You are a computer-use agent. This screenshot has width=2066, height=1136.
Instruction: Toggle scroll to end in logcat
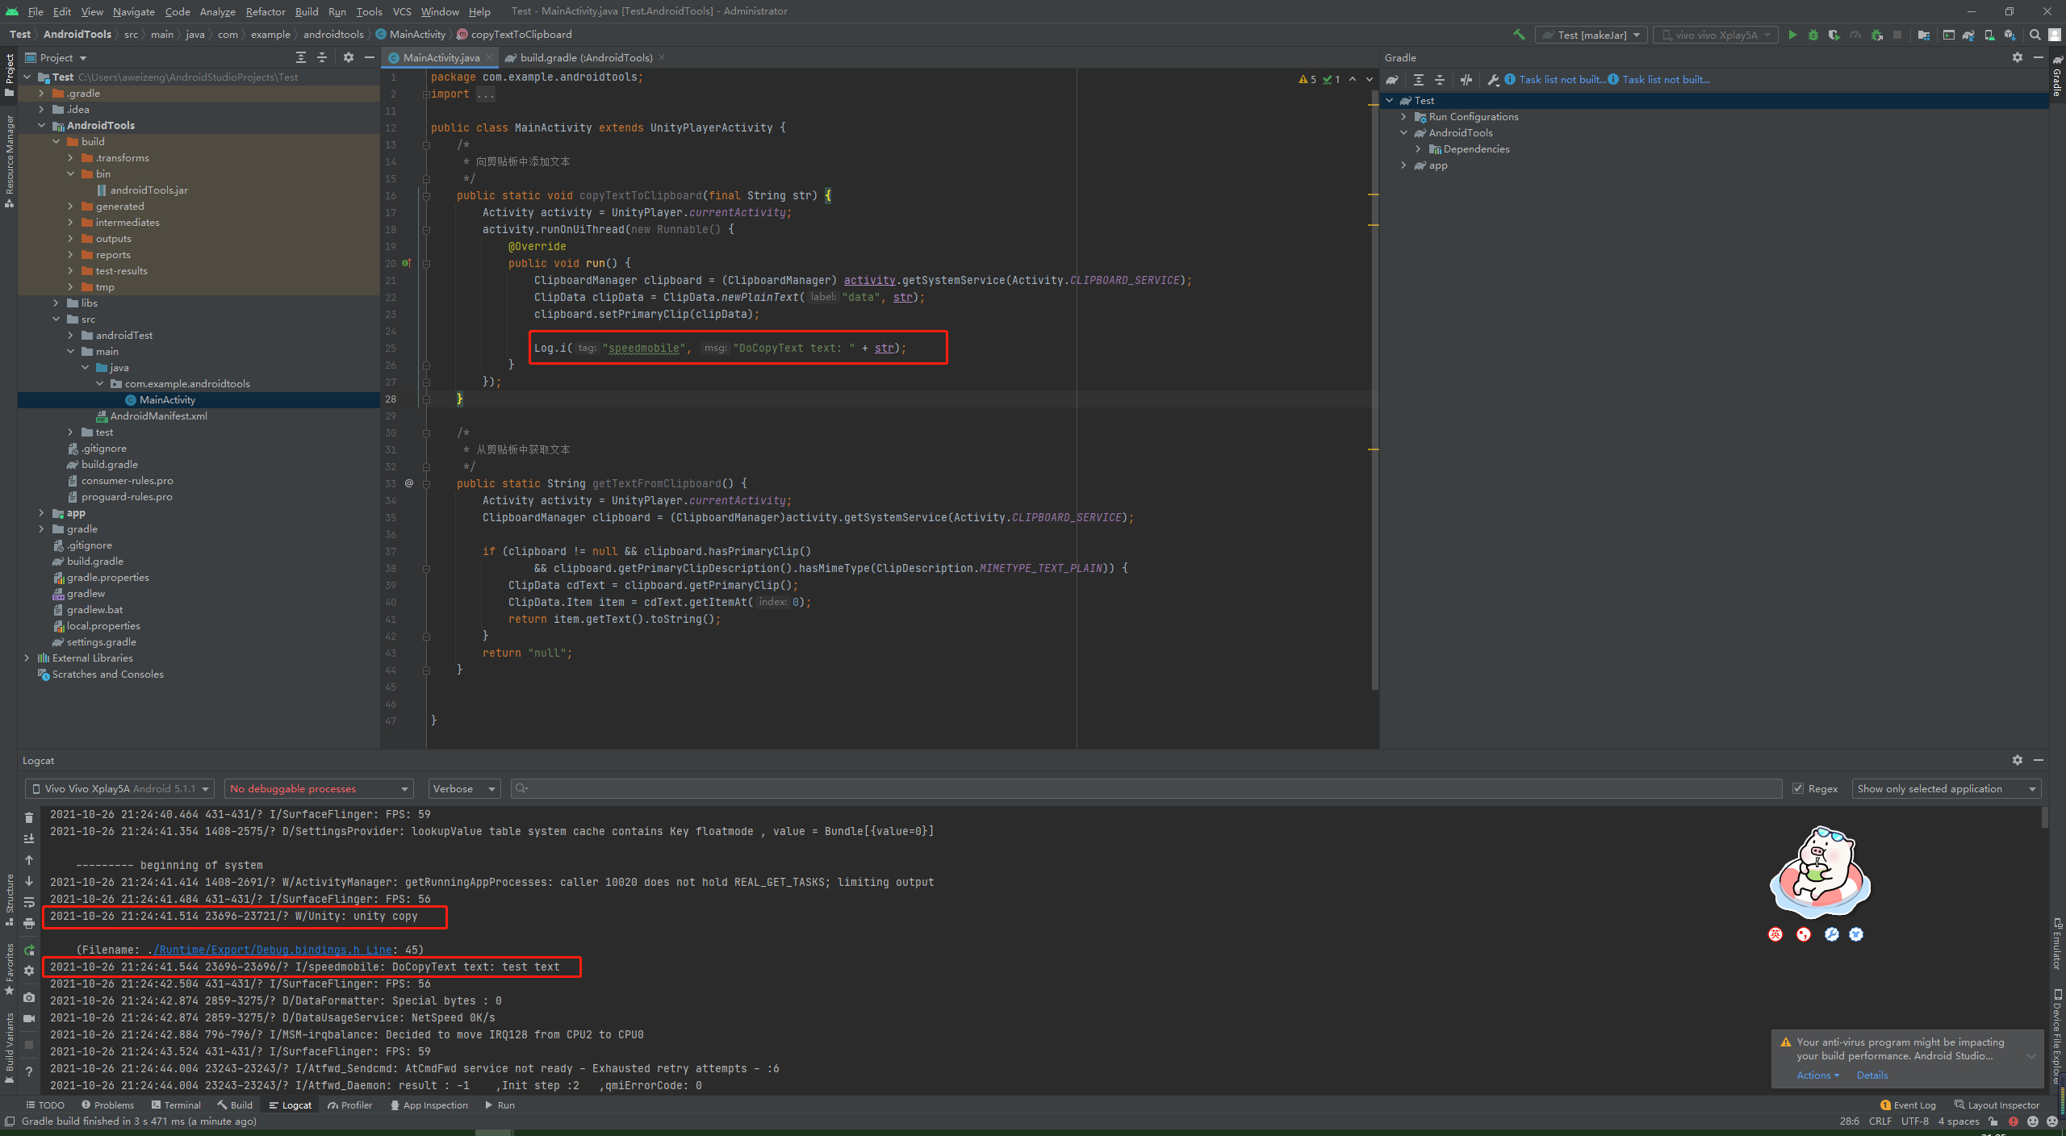coord(29,839)
